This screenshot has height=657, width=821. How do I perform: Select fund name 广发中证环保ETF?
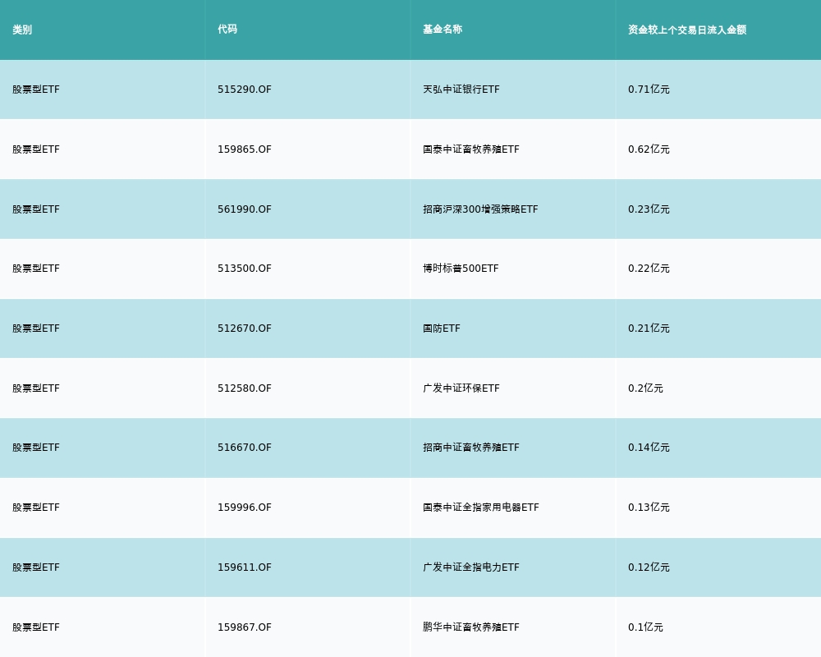click(x=461, y=388)
